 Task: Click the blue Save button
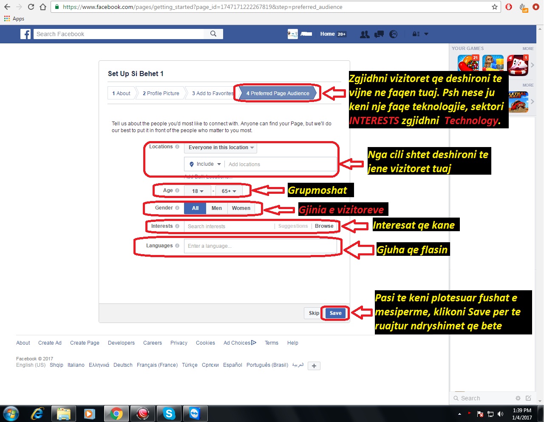click(x=335, y=313)
